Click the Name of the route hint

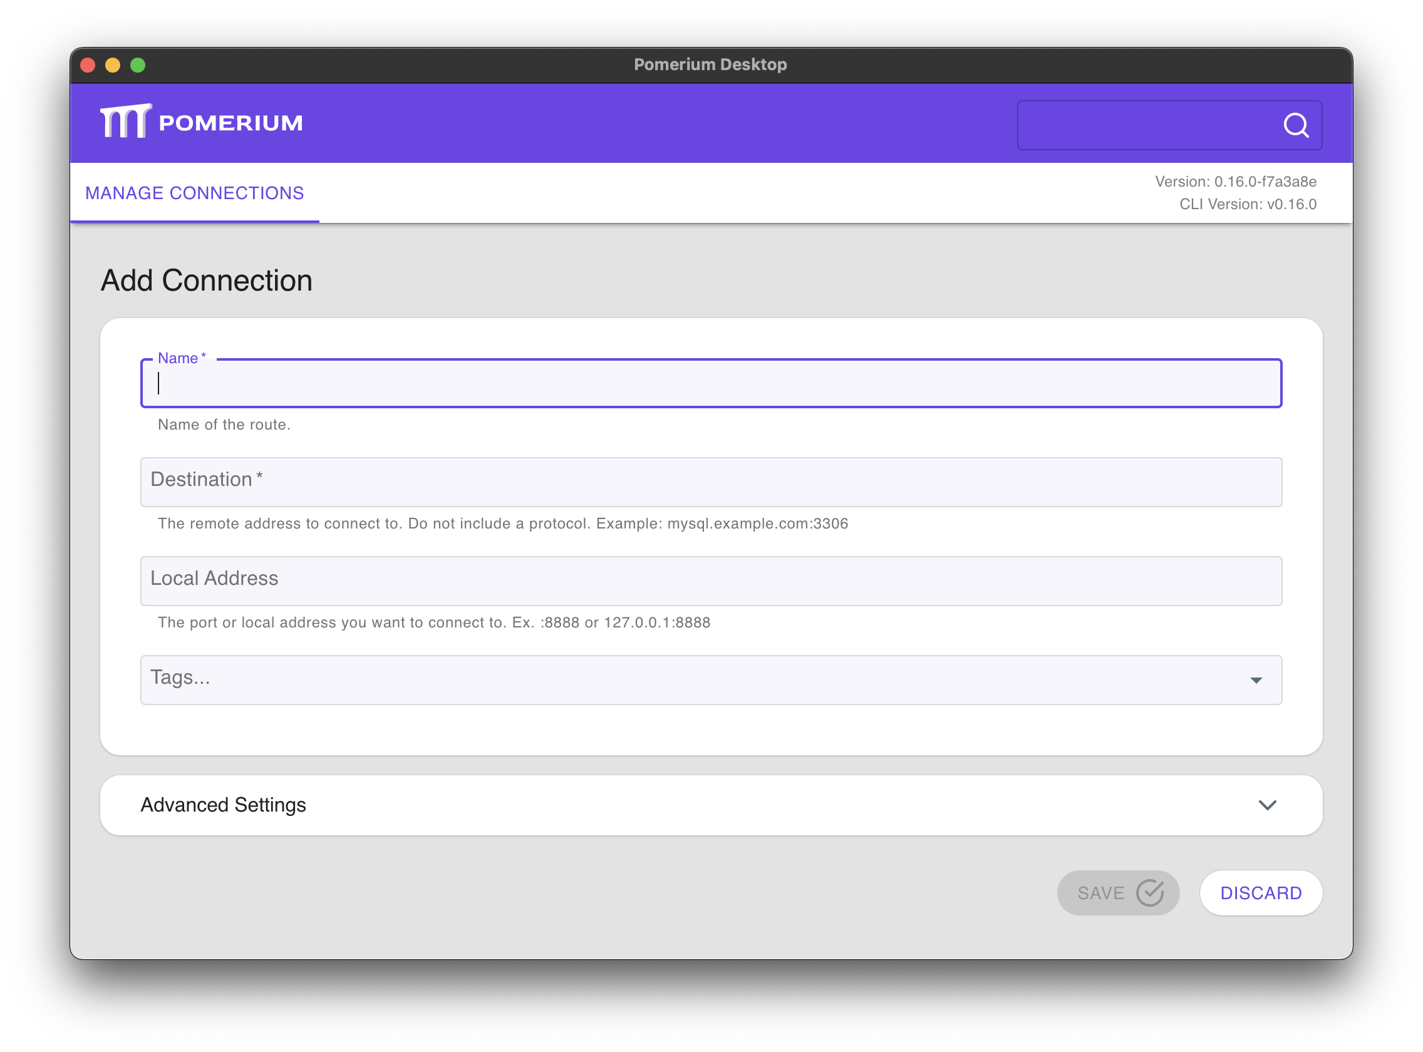[224, 424]
